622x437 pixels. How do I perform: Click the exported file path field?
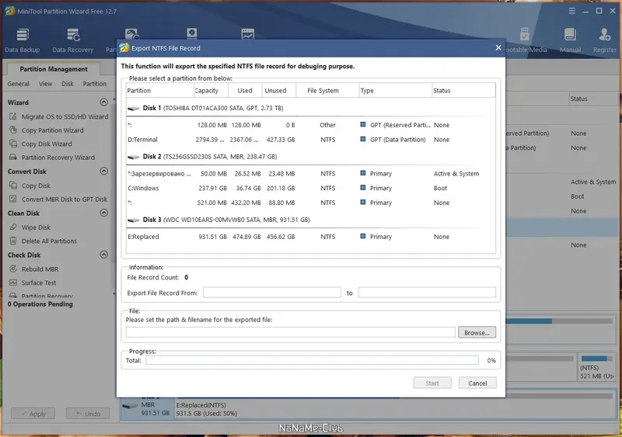[290, 332]
